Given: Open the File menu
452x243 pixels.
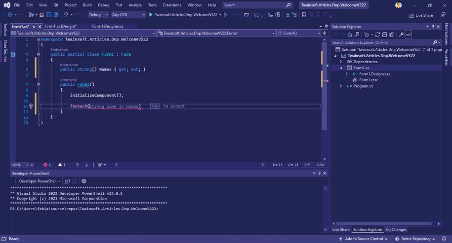Looking at the screenshot, I should point(17,5).
